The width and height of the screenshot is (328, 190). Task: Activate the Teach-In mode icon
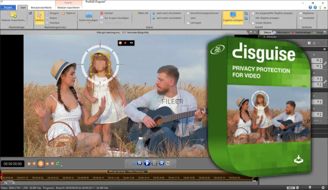coord(63,13)
